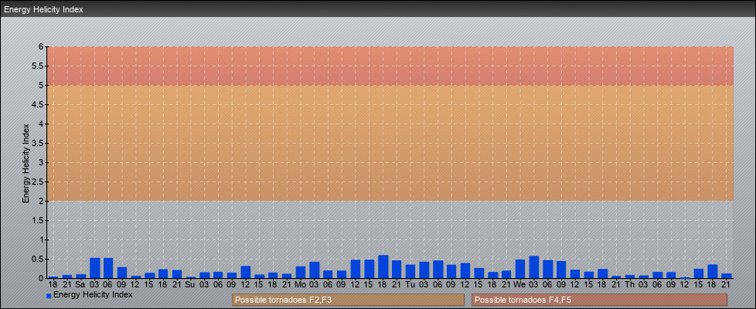Click the blue bar above the Tu label
Screen dimensions: 756x309
(410, 271)
